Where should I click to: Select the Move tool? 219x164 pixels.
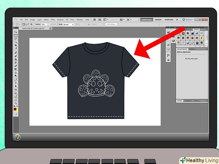point(16,32)
